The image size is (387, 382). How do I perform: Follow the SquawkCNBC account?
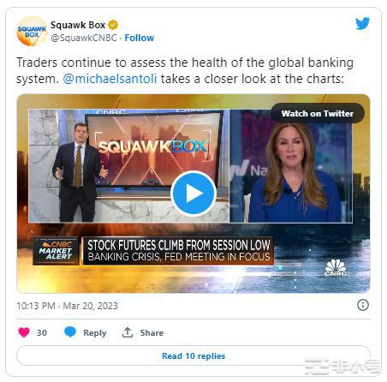[140, 38]
